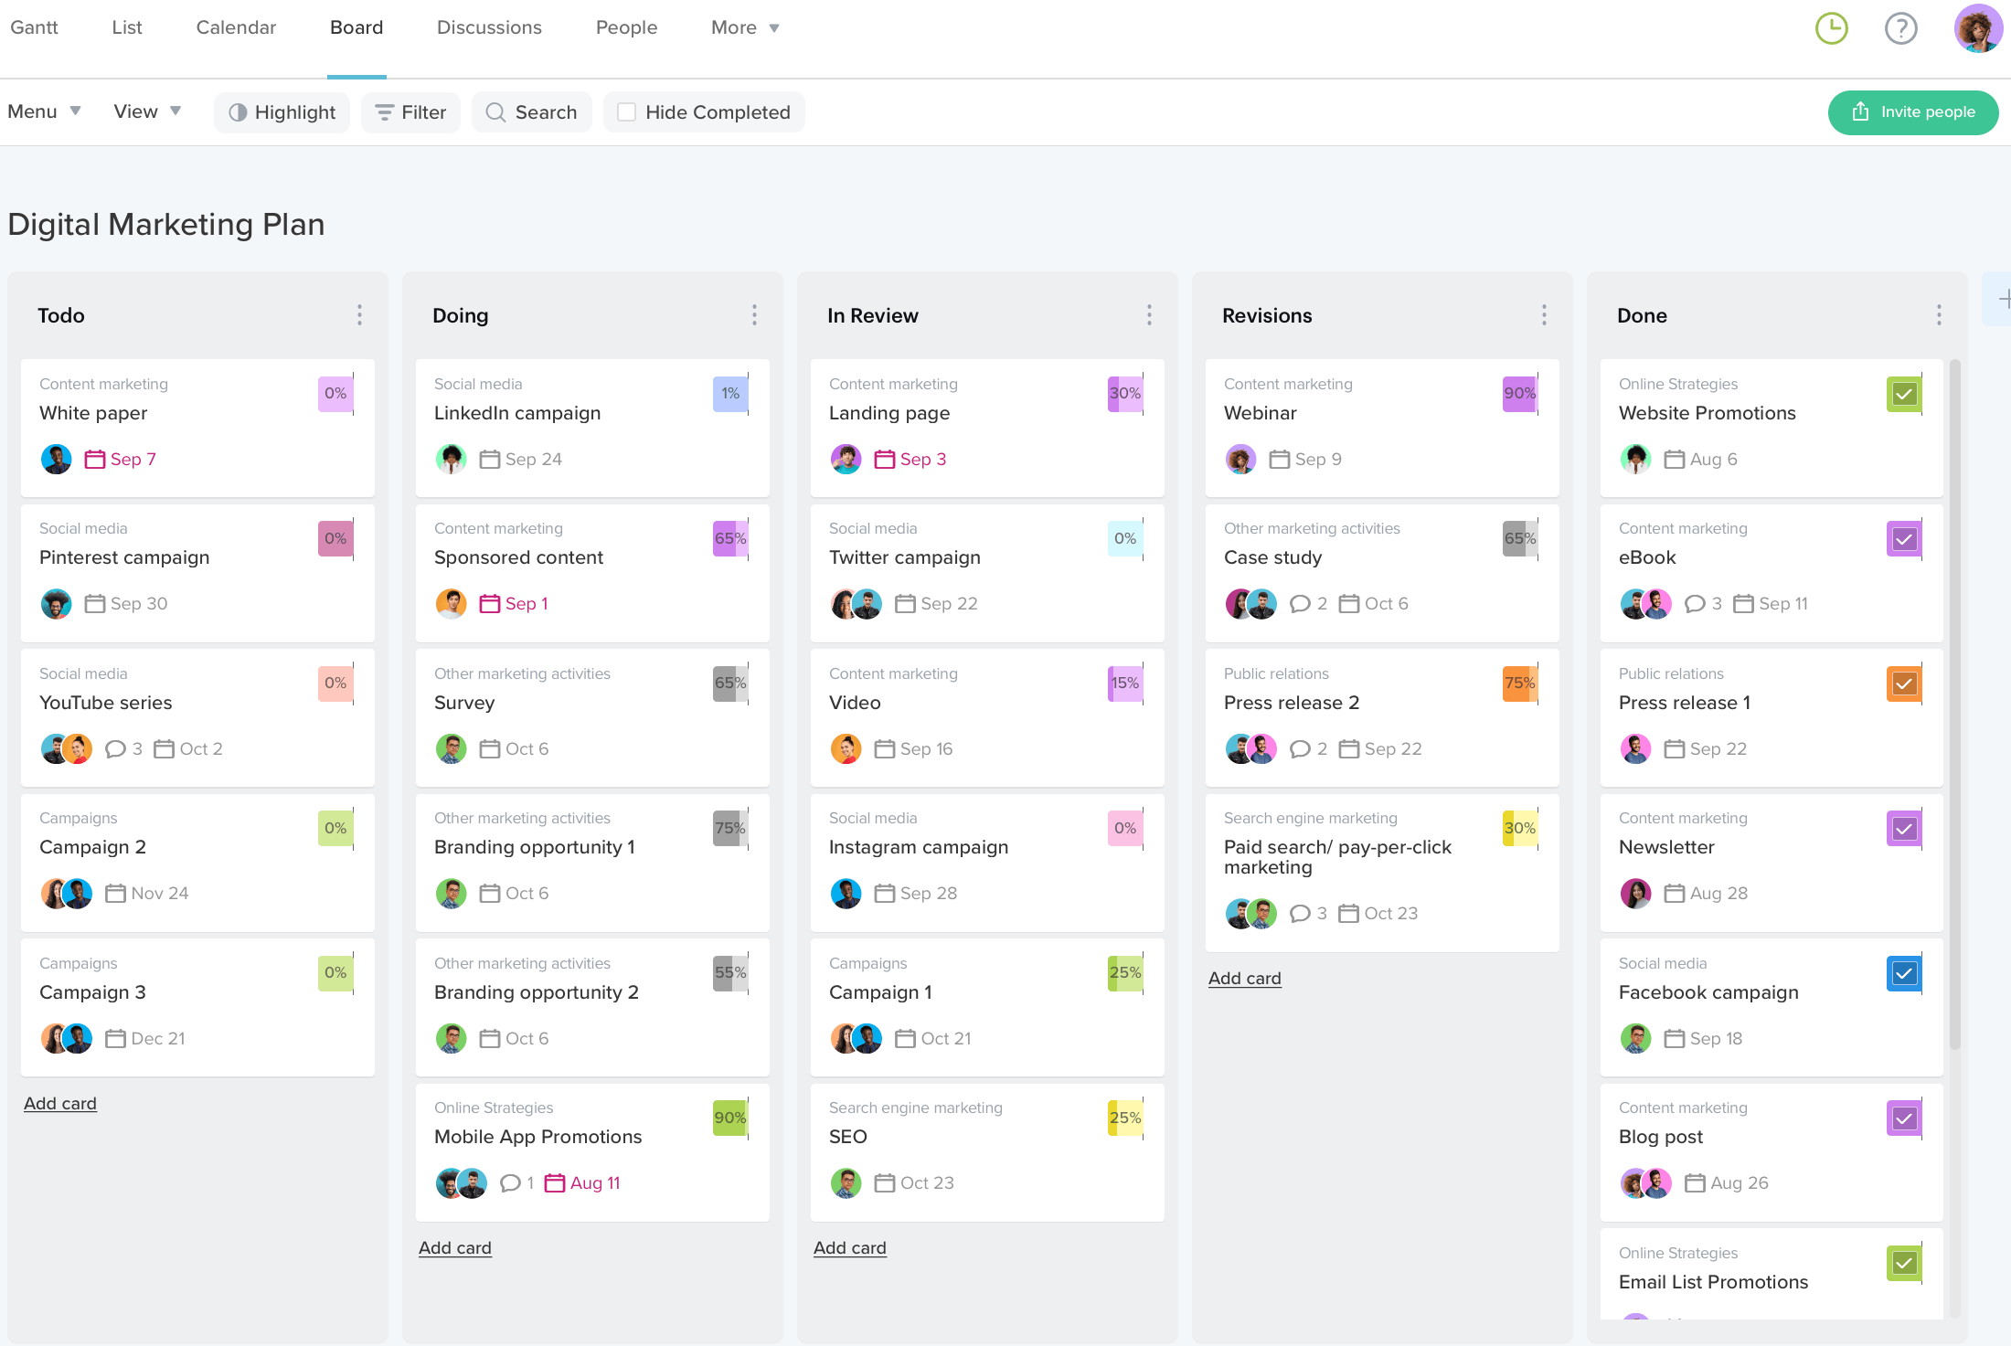Click the clock/timer icon top right
2011x1346 pixels.
(1832, 27)
